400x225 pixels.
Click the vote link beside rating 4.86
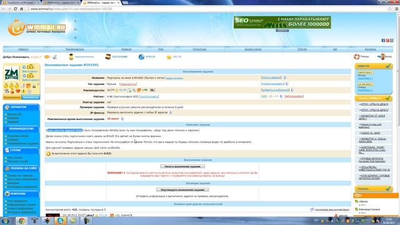[x=149, y=97]
